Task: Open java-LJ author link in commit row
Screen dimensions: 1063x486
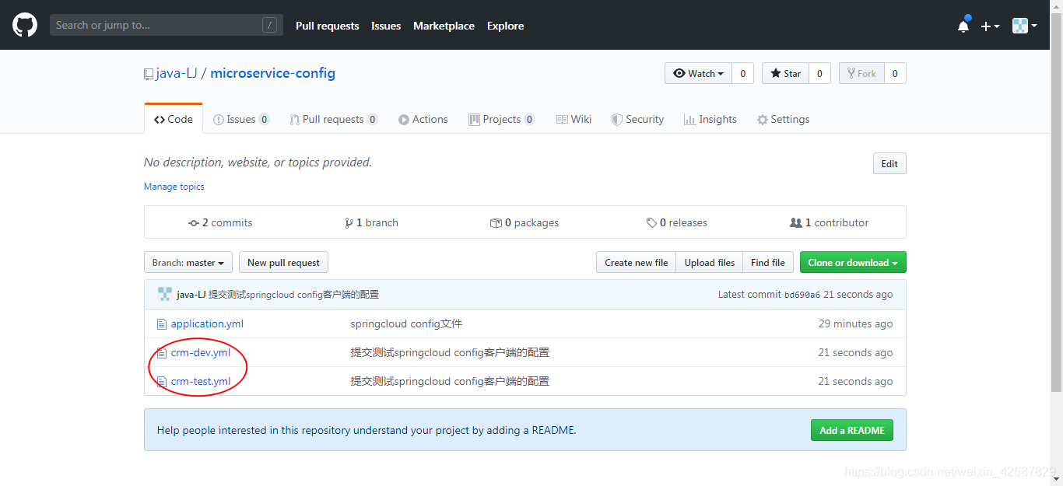Action: (x=191, y=295)
